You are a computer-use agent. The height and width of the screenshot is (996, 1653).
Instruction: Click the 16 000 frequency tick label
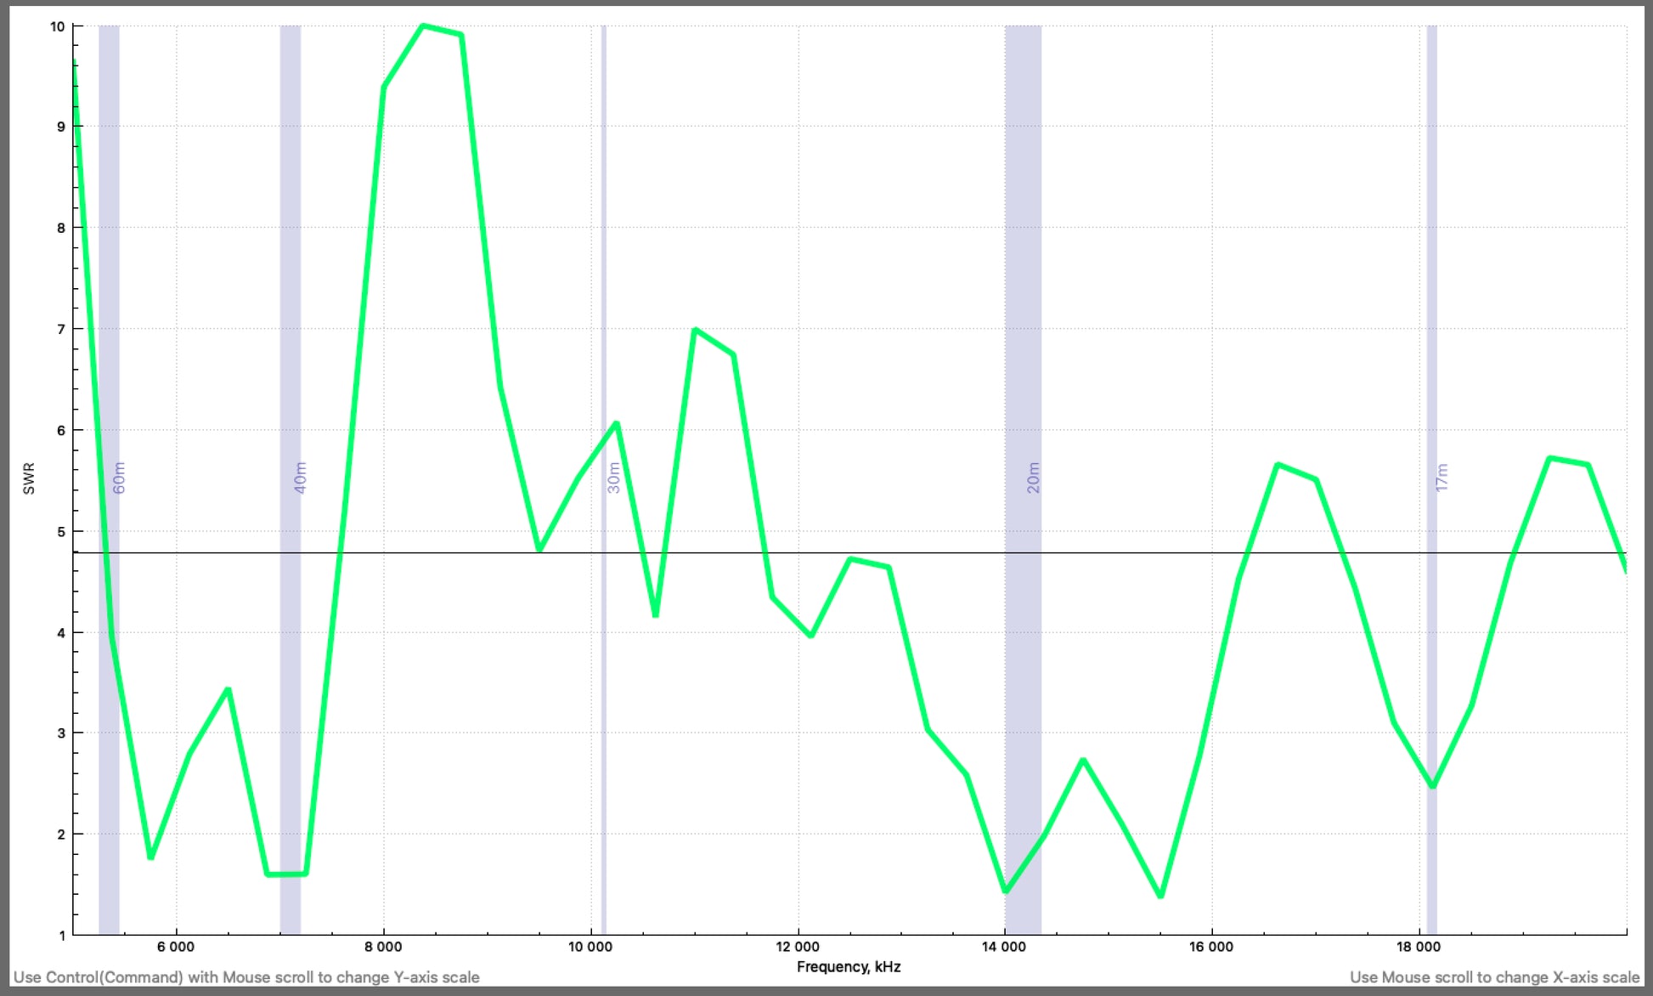pyautogui.click(x=1212, y=946)
